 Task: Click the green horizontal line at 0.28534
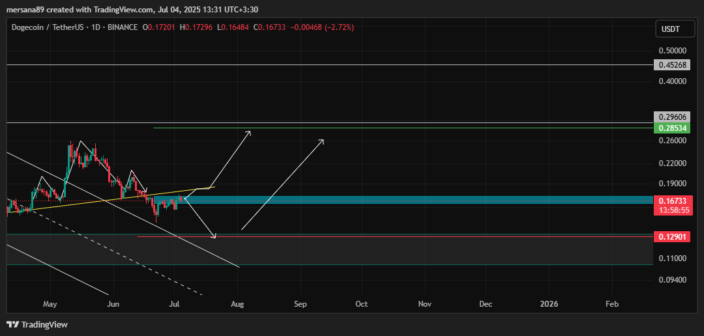[403, 128]
